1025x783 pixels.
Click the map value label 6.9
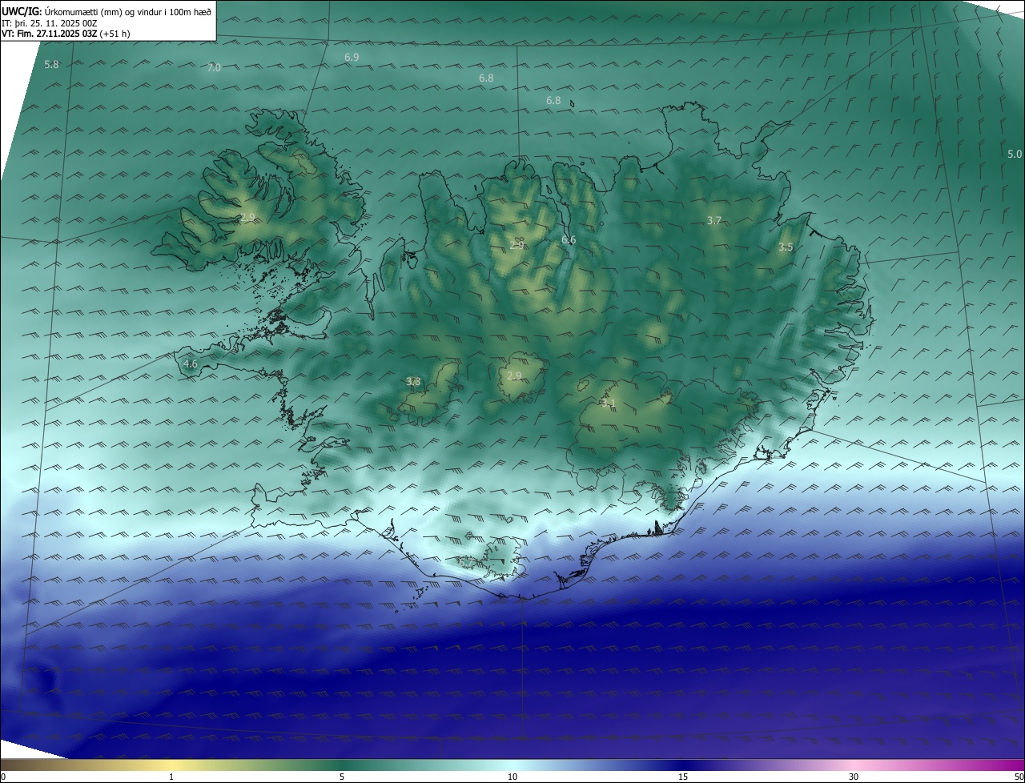(352, 58)
